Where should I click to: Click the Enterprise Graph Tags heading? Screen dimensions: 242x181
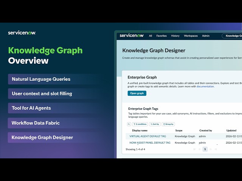coord(143,109)
